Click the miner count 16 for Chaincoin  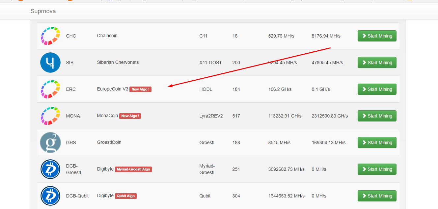click(235, 36)
